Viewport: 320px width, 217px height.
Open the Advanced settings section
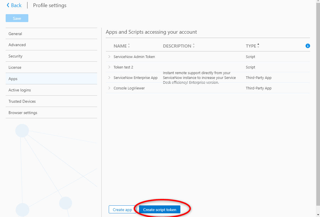click(x=52, y=45)
